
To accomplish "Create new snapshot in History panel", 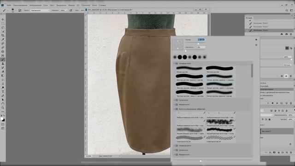I will pos(286,34).
